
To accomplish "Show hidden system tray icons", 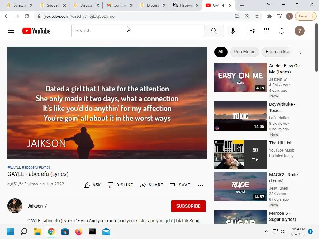I will click(x=266, y=232).
